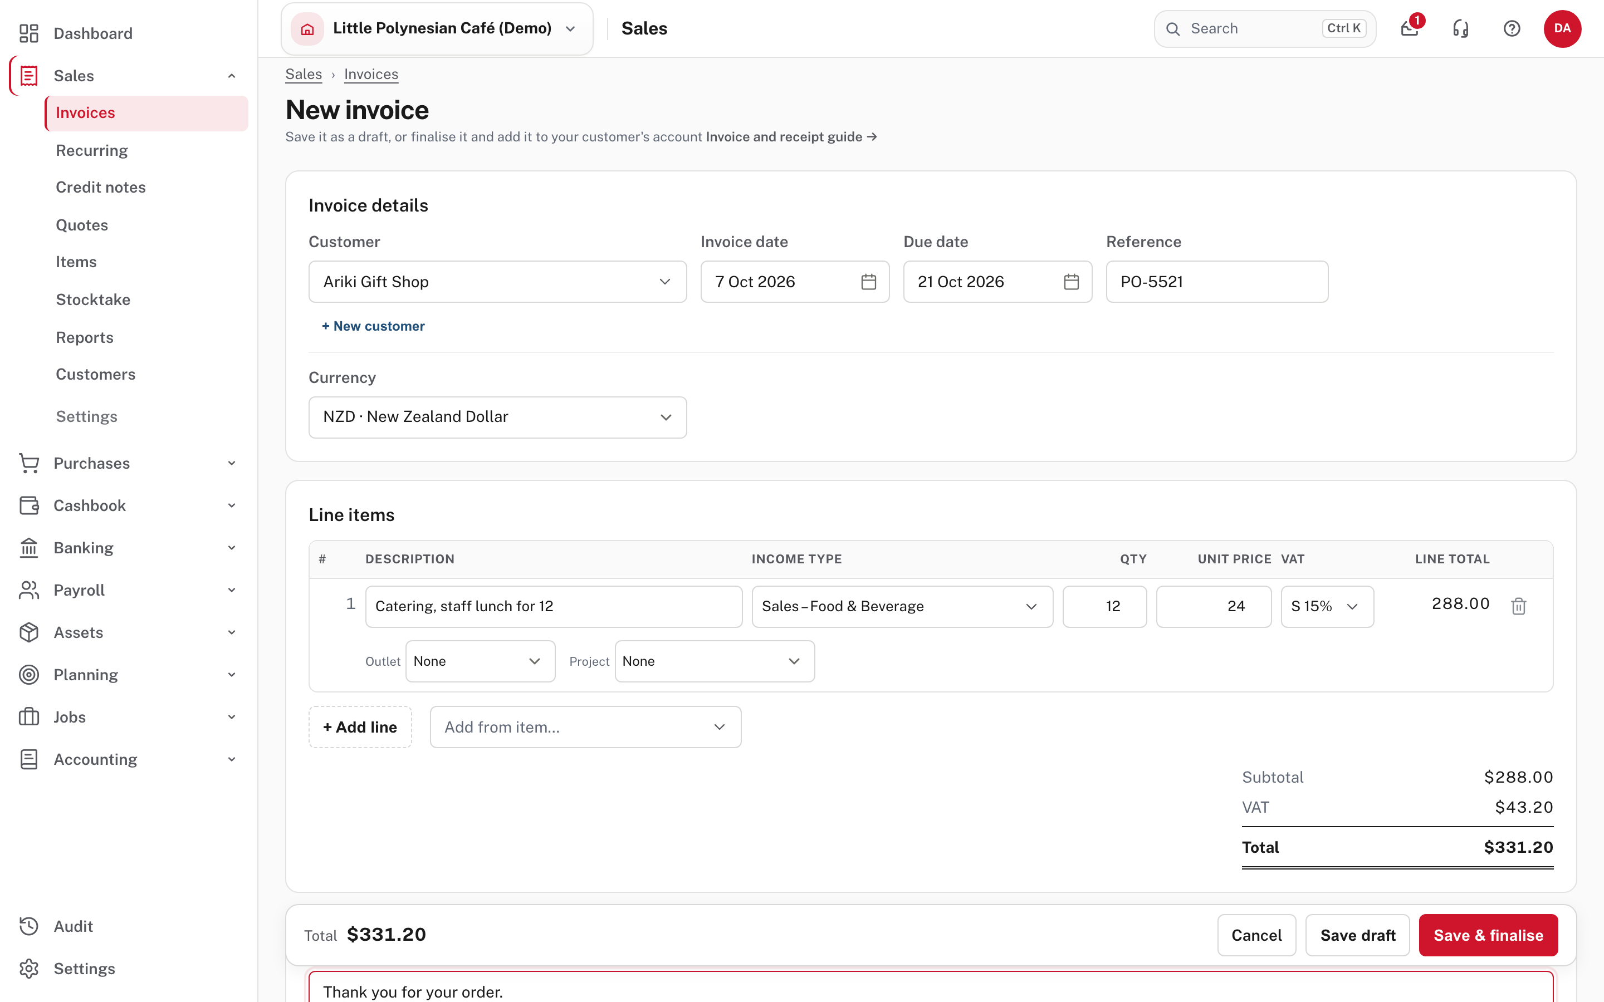Click the Assets cube icon
This screenshot has width=1604, height=1002.
click(x=29, y=632)
